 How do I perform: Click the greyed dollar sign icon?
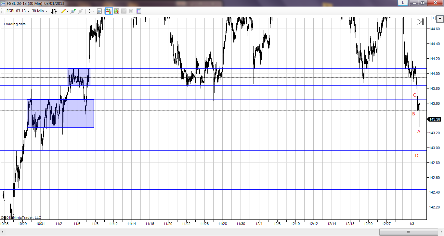click(x=131, y=11)
